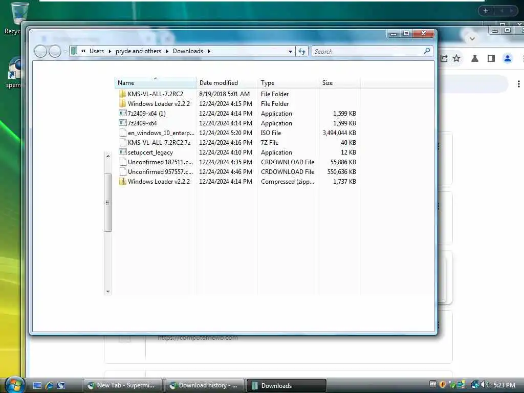
Task: Click the browser Labs flask icon
Action: pyautogui.click(x=474, y=58)
